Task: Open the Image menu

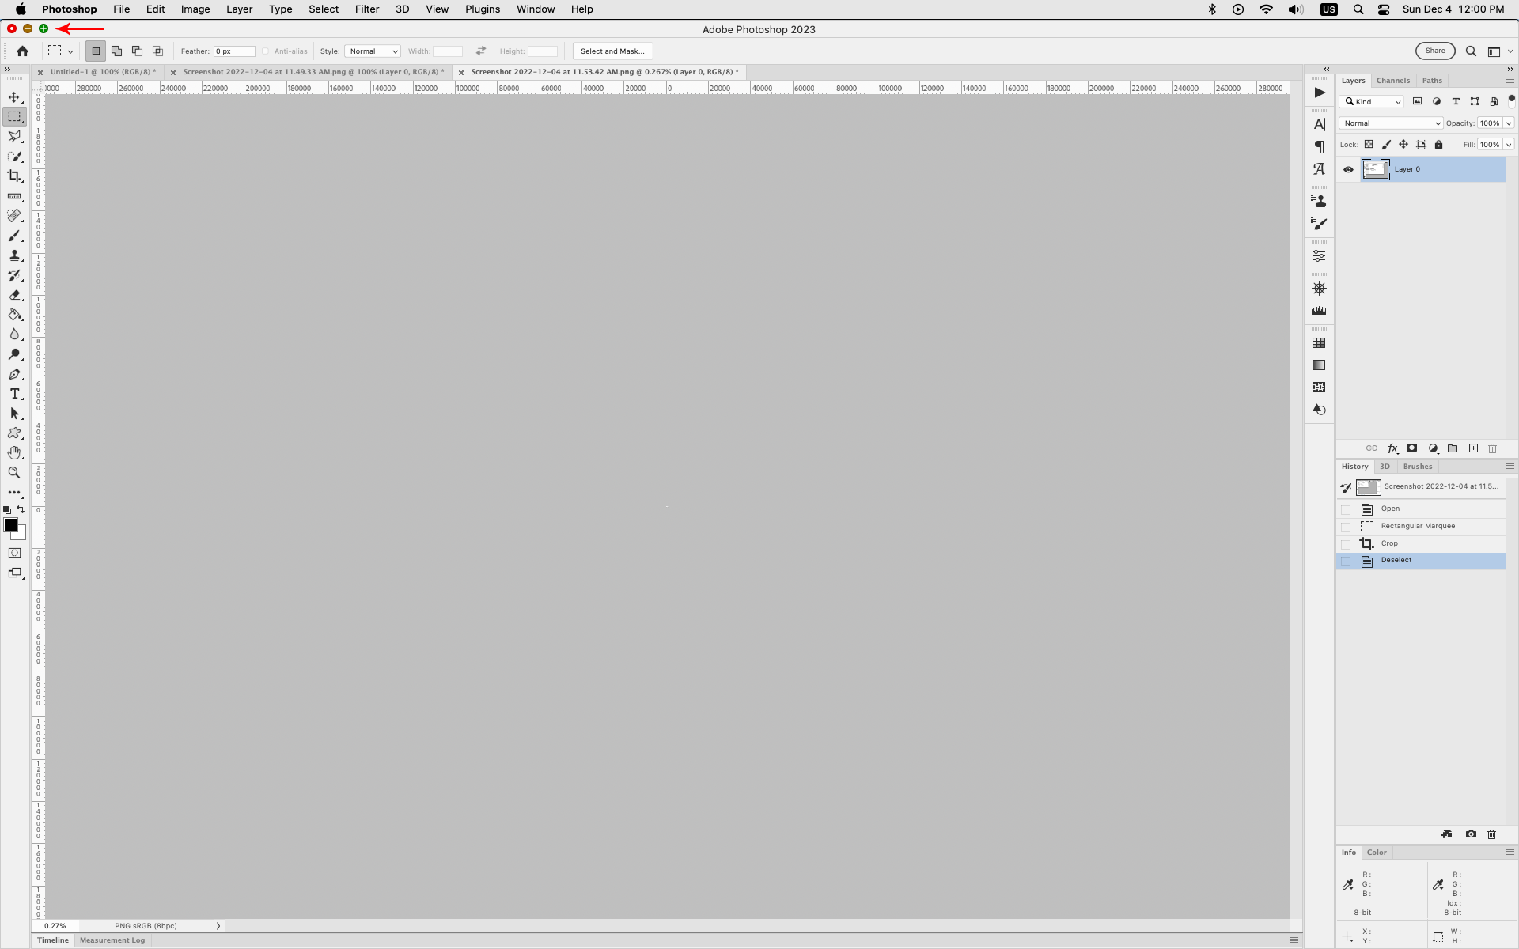Action: 195,9
